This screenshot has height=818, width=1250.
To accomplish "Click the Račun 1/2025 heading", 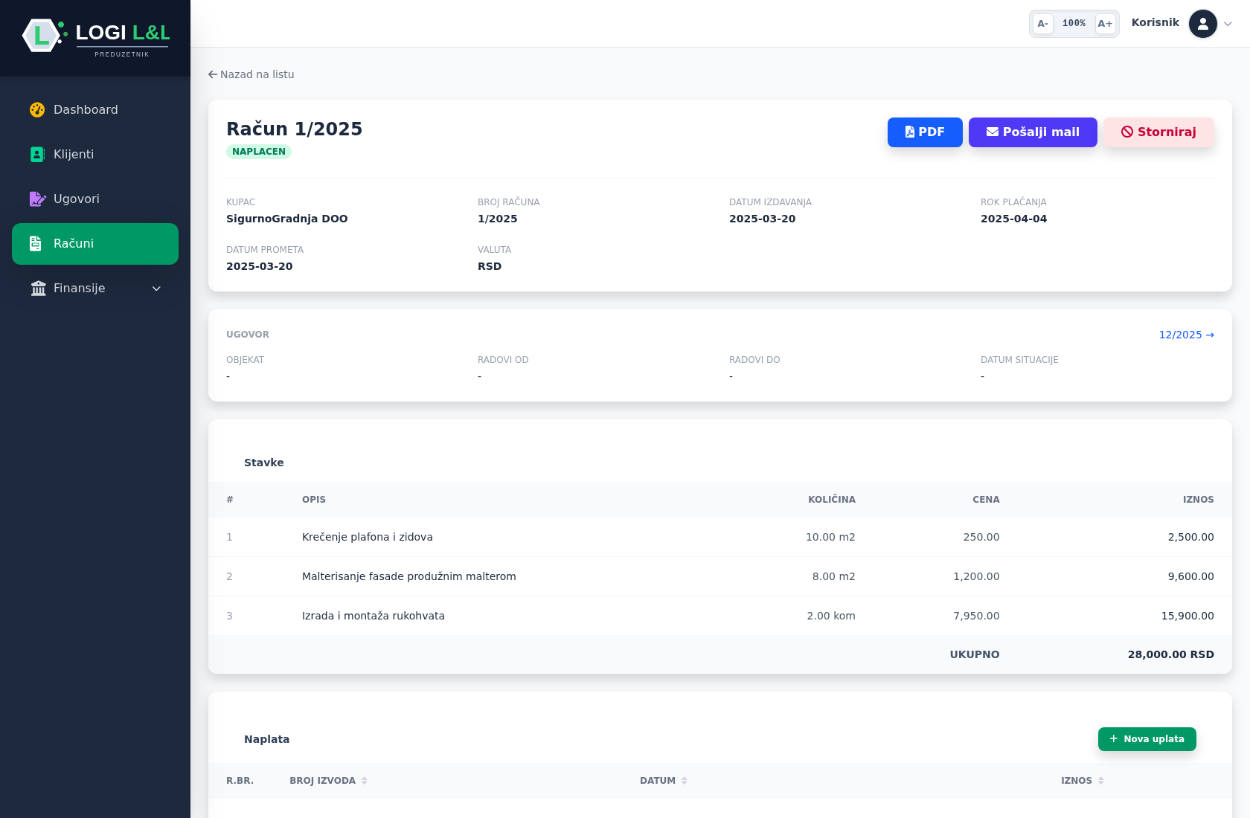I will pos(294,129).
